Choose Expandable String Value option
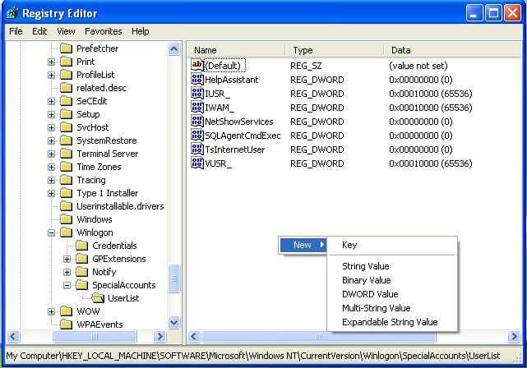The image size is (527, 368). (x=392, y=322)
